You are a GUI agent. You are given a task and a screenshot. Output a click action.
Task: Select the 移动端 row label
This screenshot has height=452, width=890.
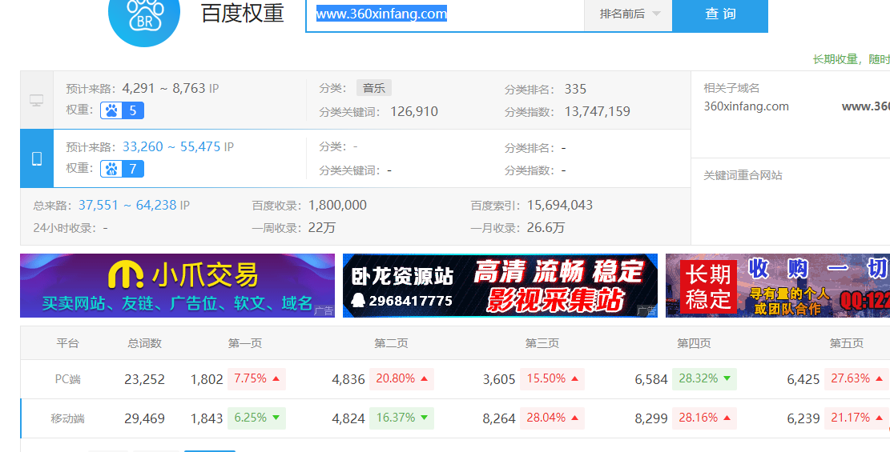(67, 418)
